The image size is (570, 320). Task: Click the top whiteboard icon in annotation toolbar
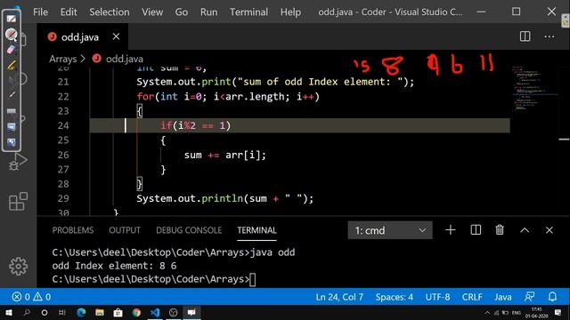point(12,19)
